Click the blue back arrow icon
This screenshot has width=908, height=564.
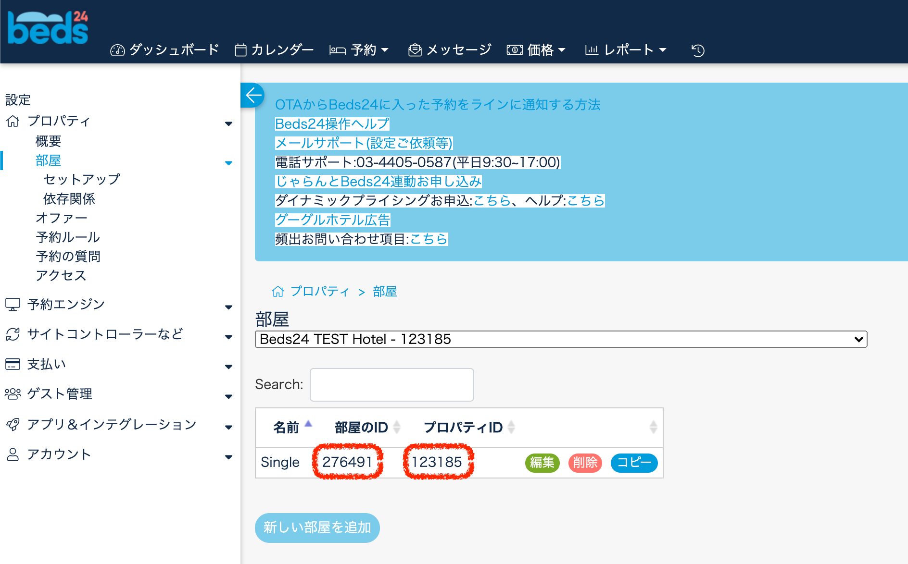253,95
